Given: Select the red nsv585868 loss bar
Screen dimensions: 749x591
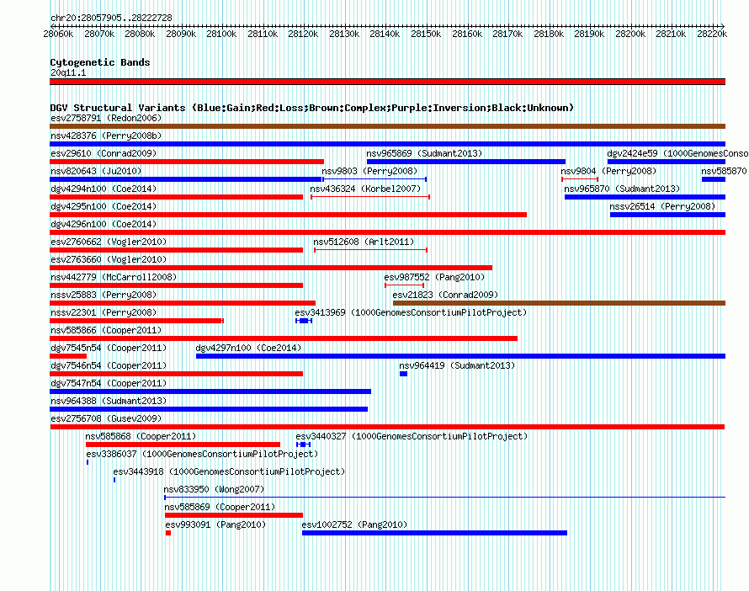Looking at the screenshot, I should [183, 445].
